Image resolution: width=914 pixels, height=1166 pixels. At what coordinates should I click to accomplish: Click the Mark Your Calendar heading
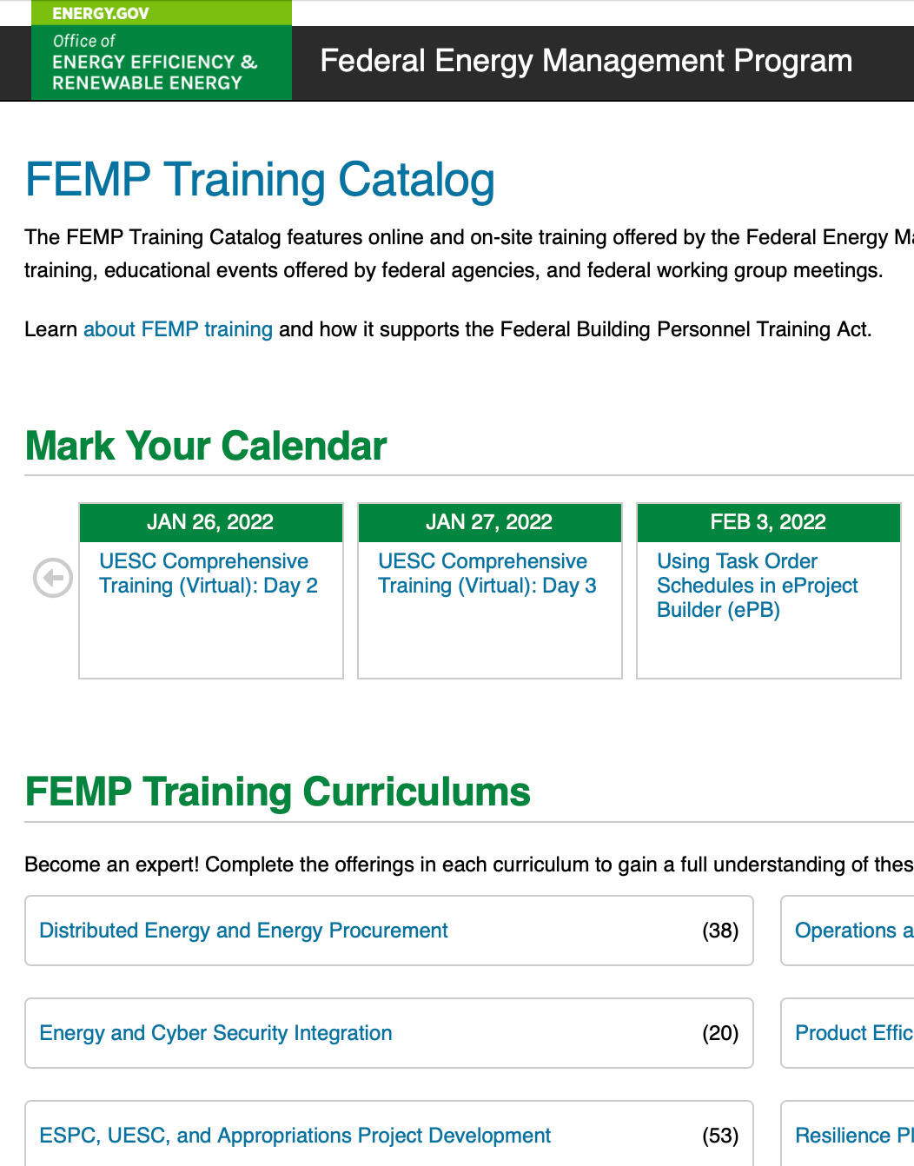tap(206, 446)
